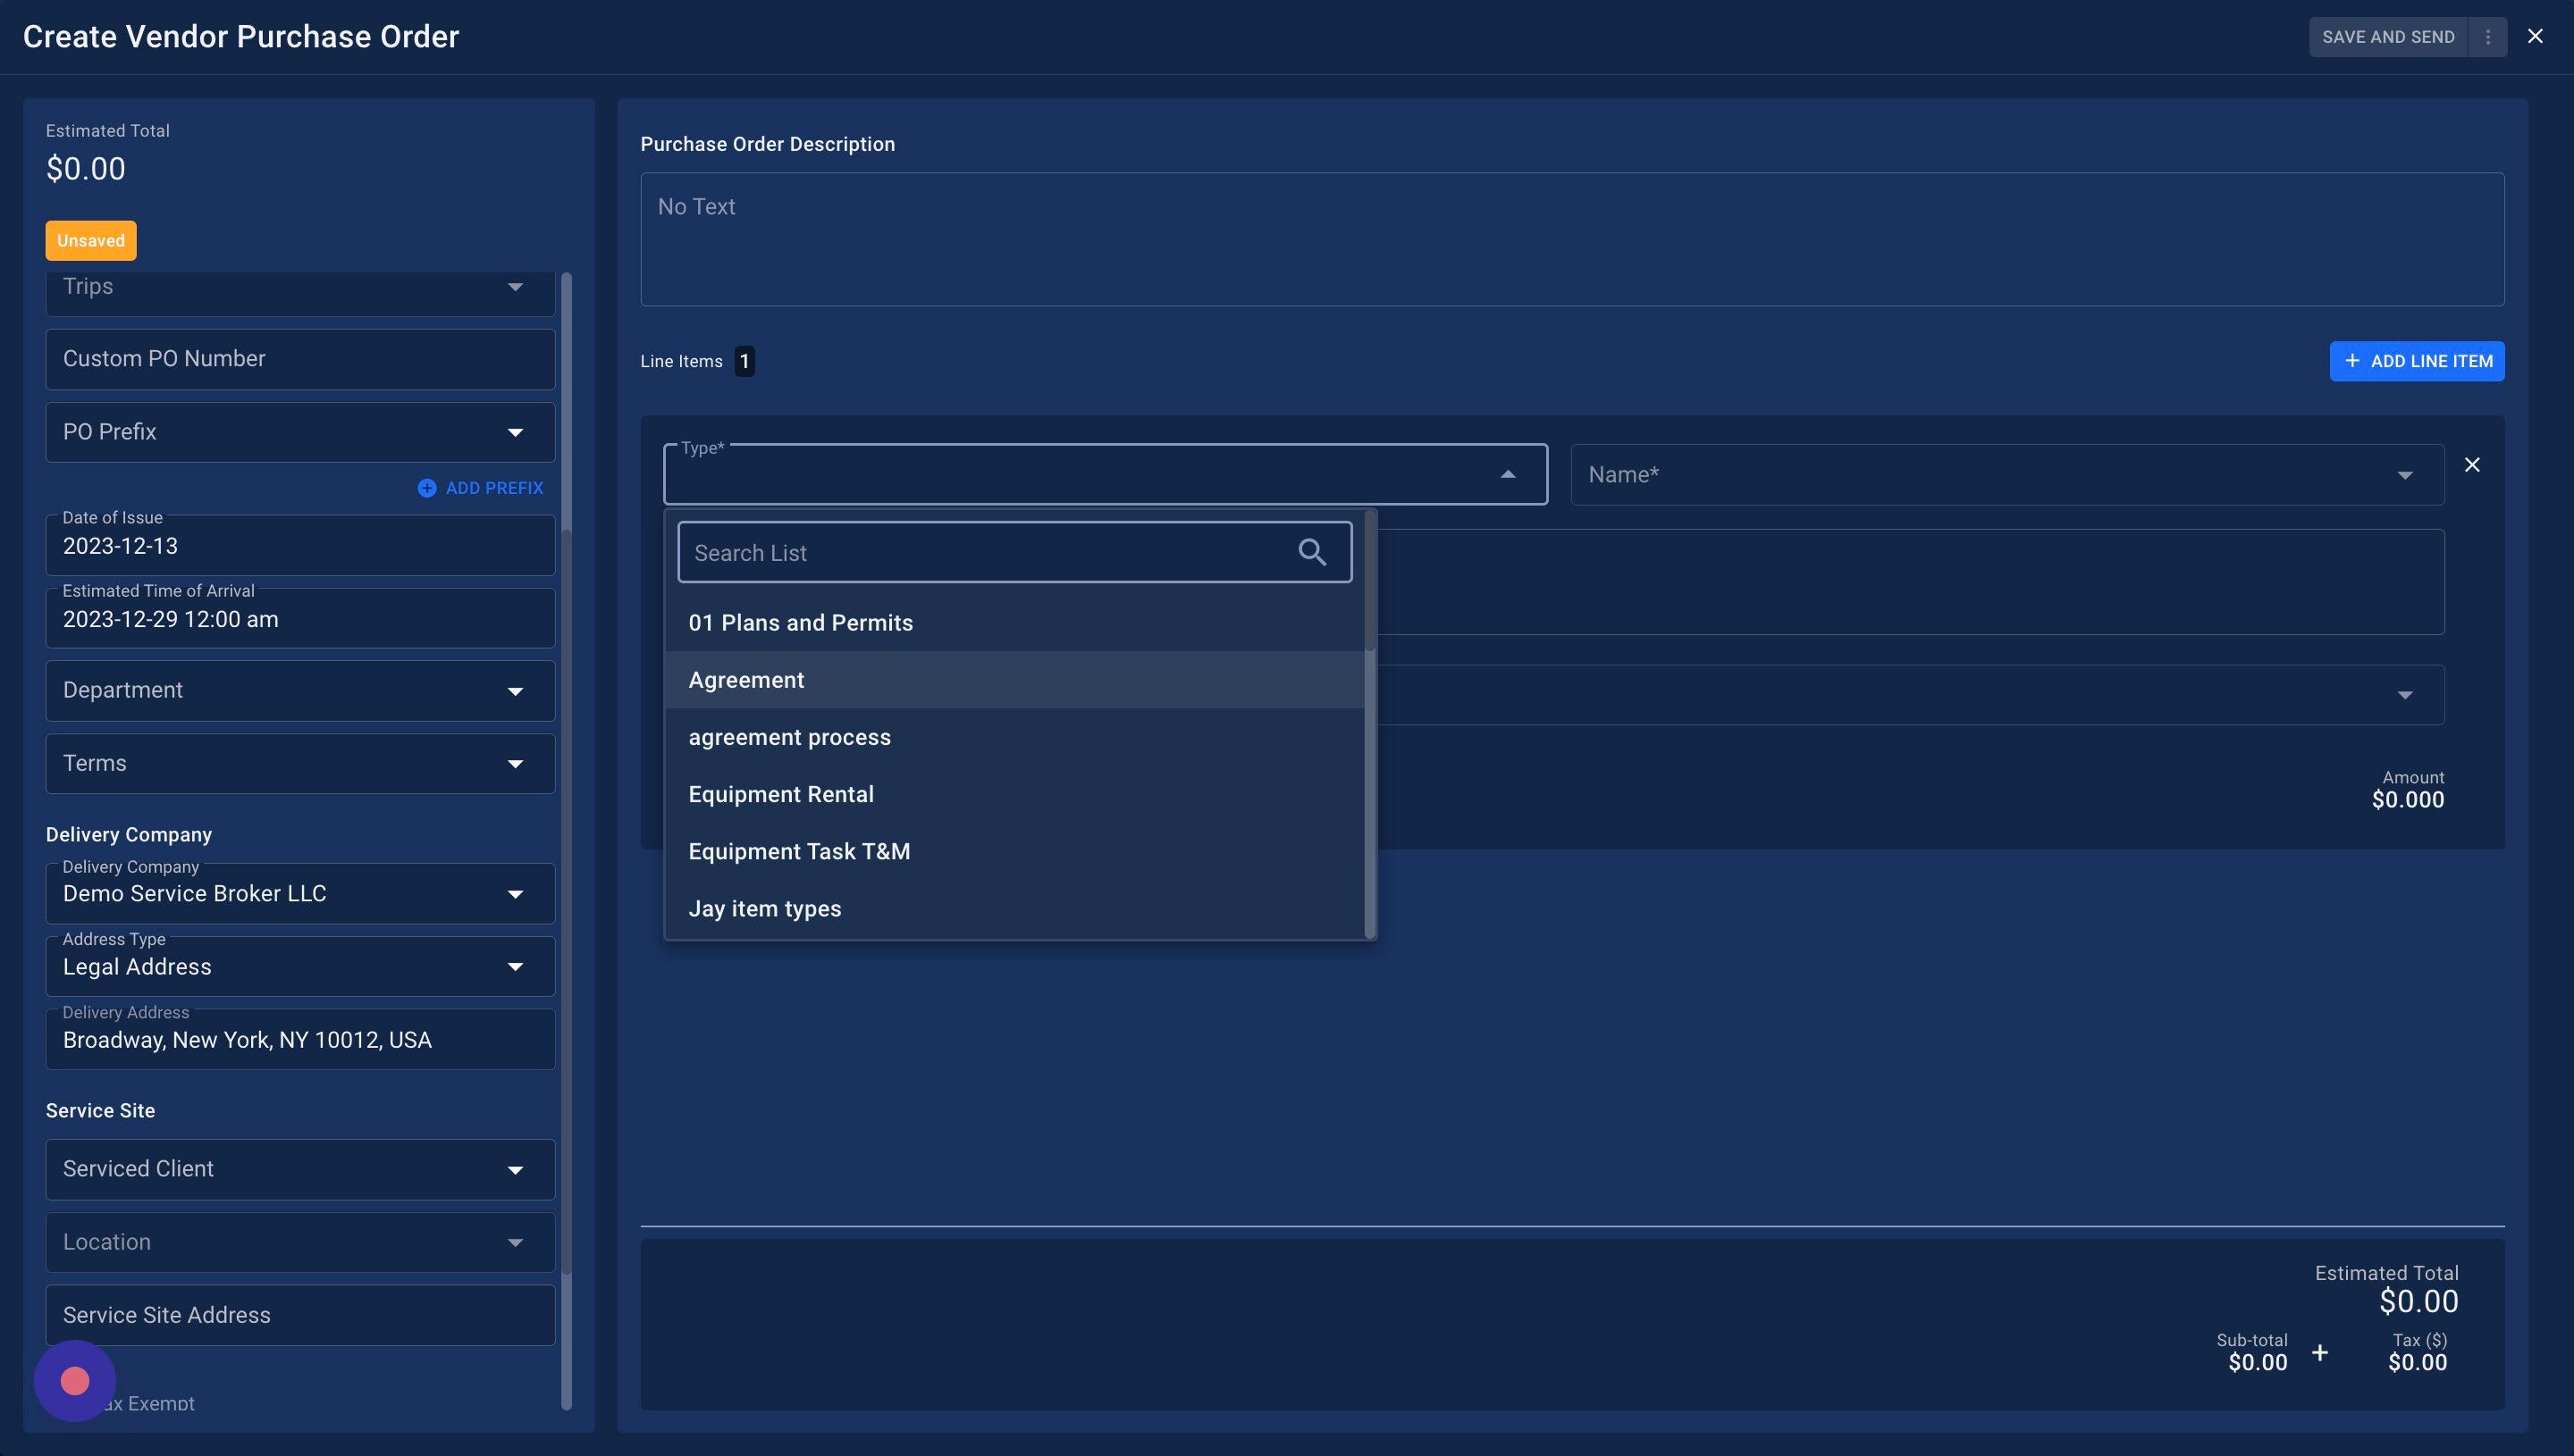The height and width of the screenshot is (1456, 2574).
Task: Click the red record bubble icon
Action: tap(75, 1381)
